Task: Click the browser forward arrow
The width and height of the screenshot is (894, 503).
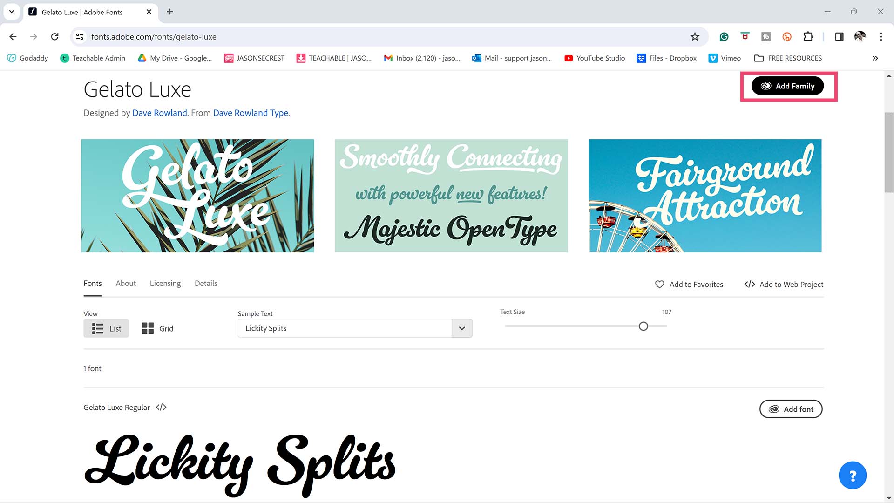Action: point(34,37)
